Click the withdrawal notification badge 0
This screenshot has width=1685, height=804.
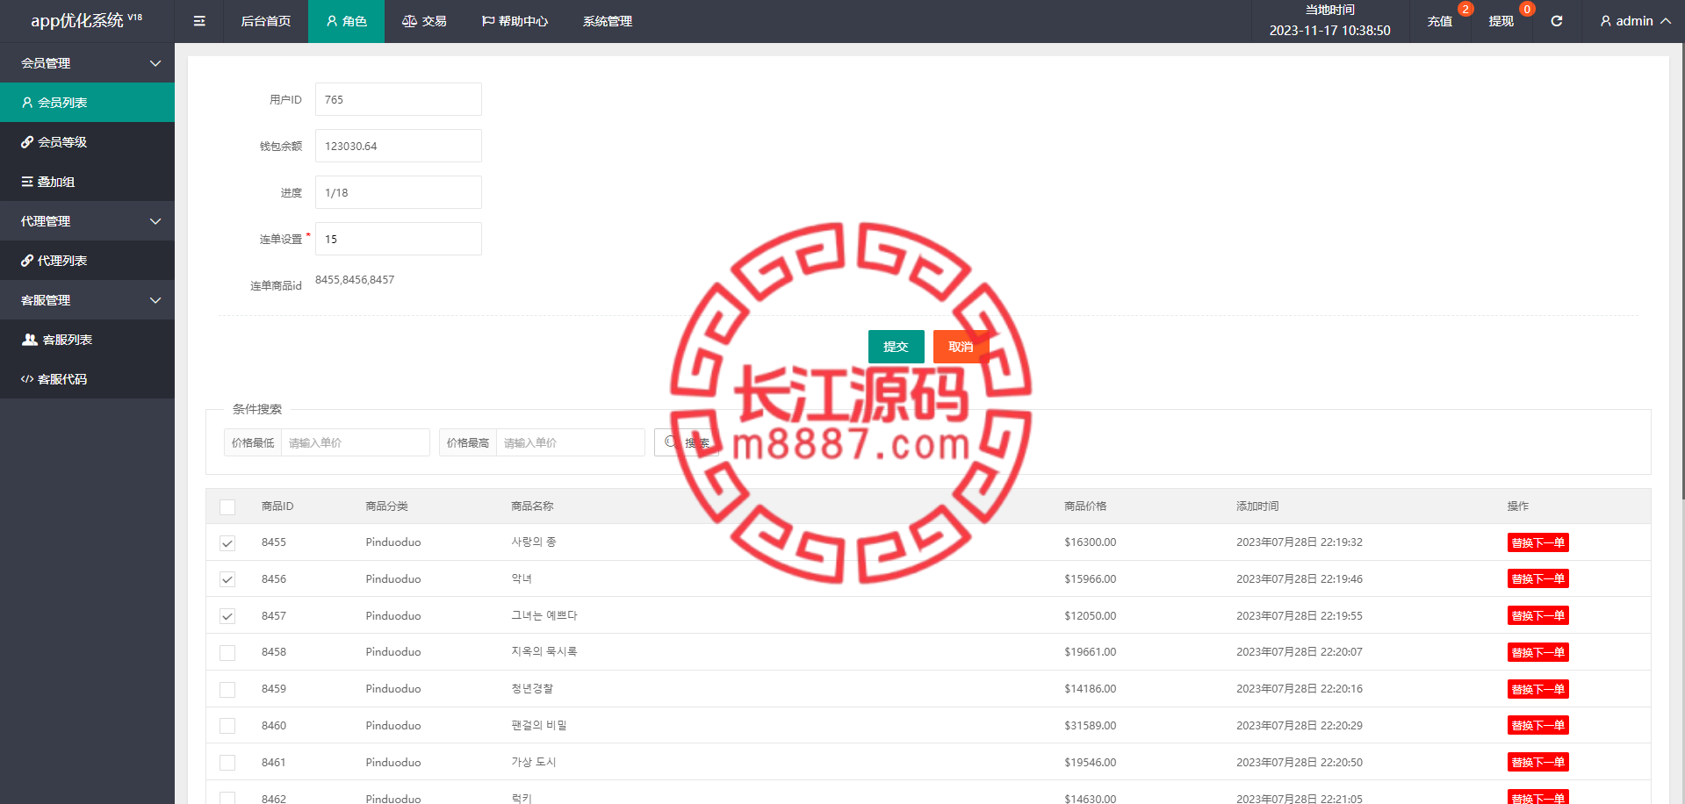(x=1527, y=9)
